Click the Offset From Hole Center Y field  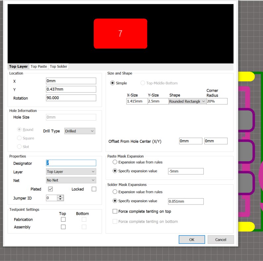click(216, 141)
